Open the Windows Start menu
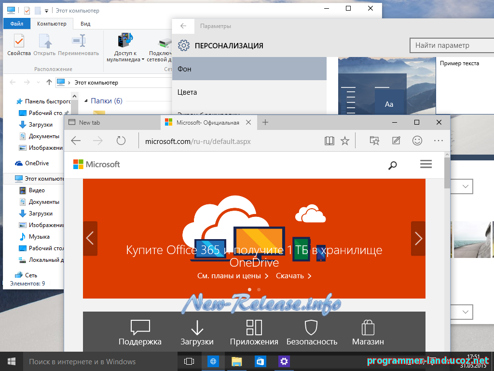 (12, 361)
